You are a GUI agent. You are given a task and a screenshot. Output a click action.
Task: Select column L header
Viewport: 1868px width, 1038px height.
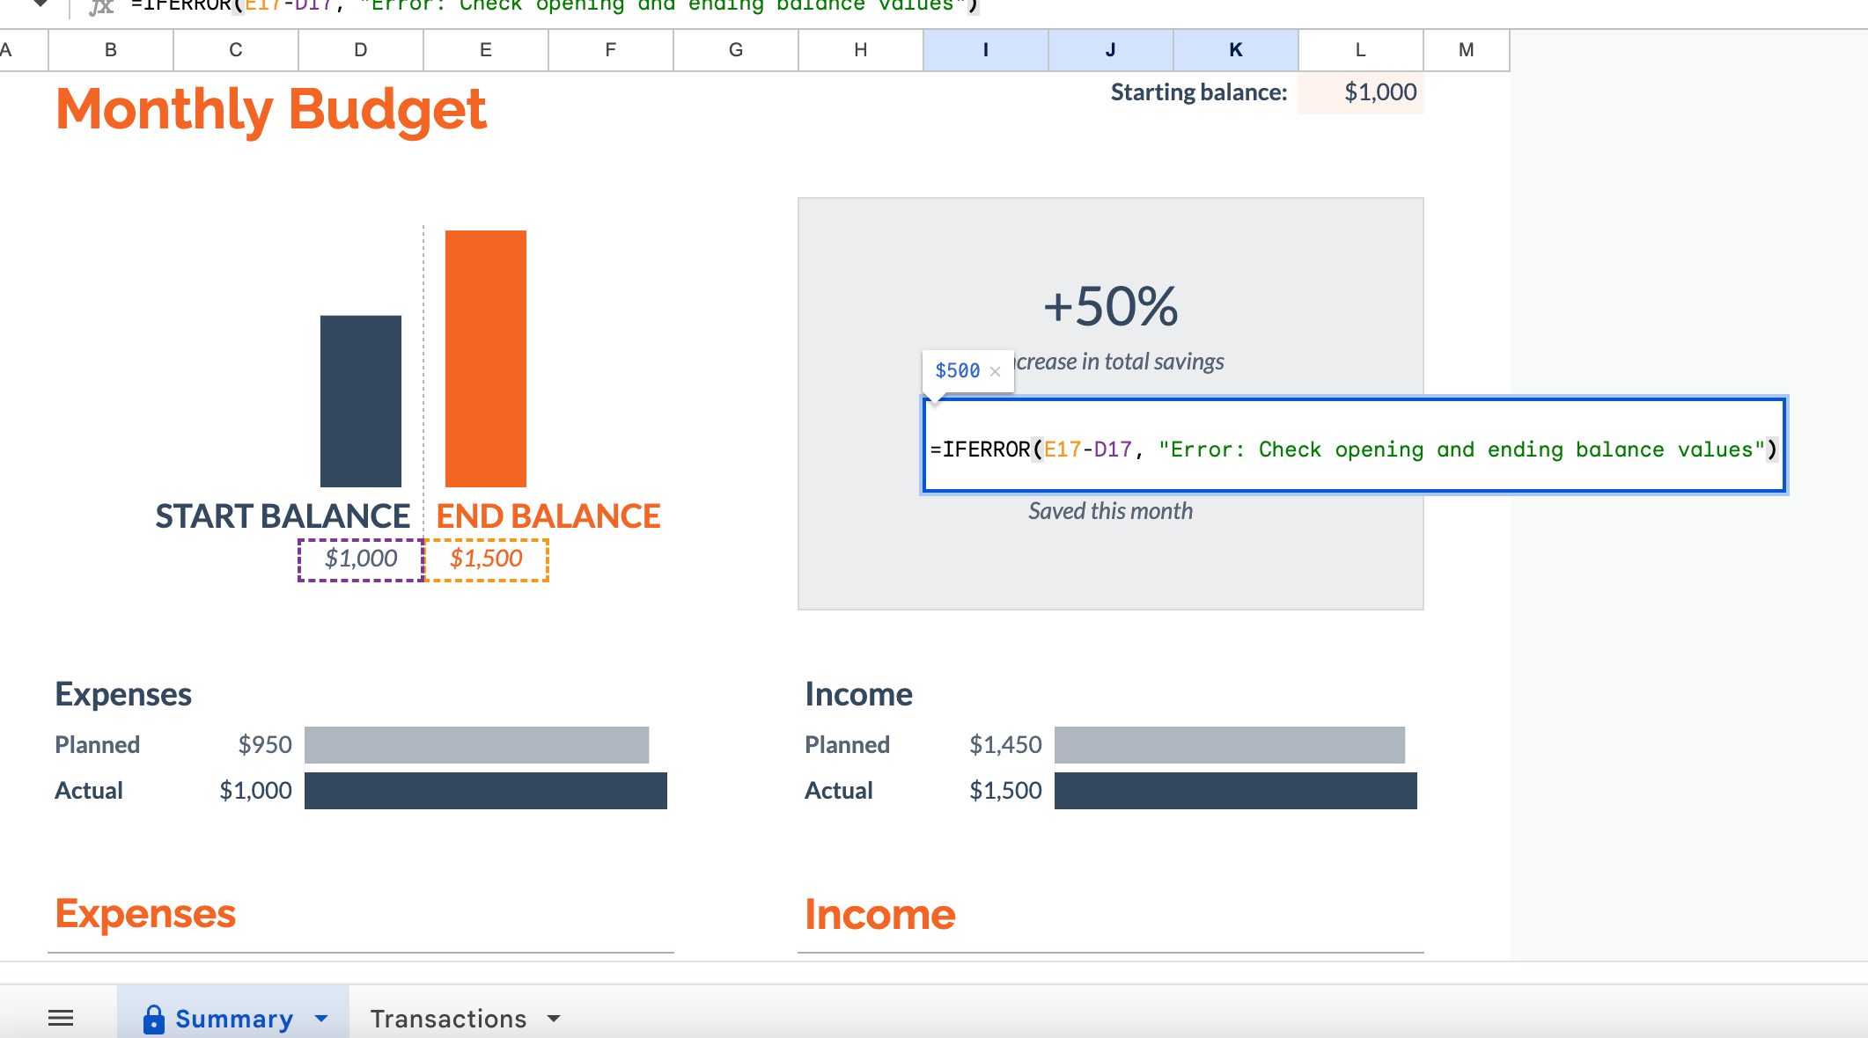(1360, 50)
